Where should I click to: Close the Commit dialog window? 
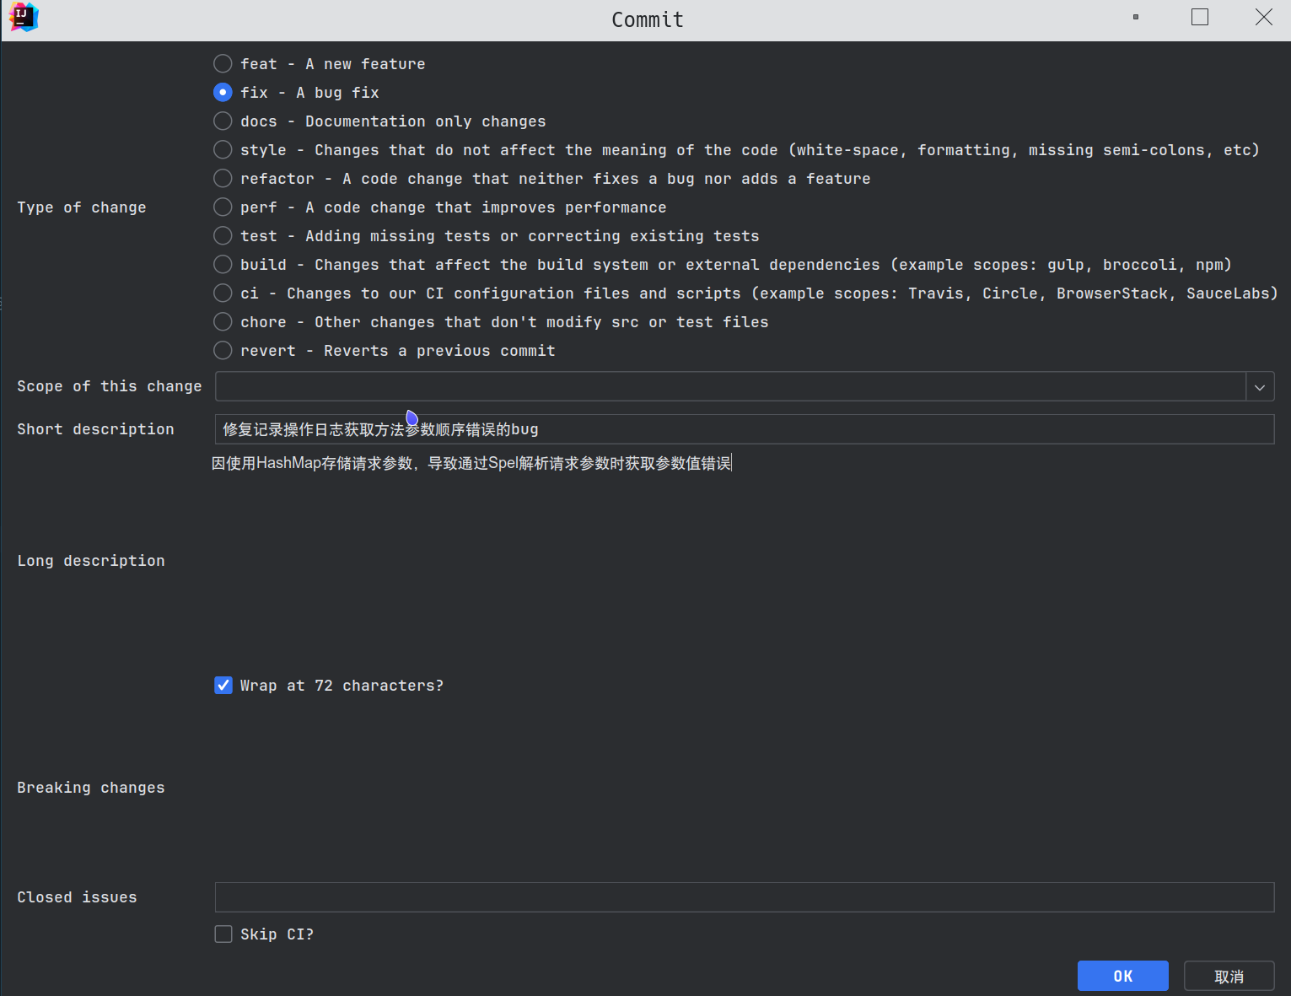(1263, 17)
